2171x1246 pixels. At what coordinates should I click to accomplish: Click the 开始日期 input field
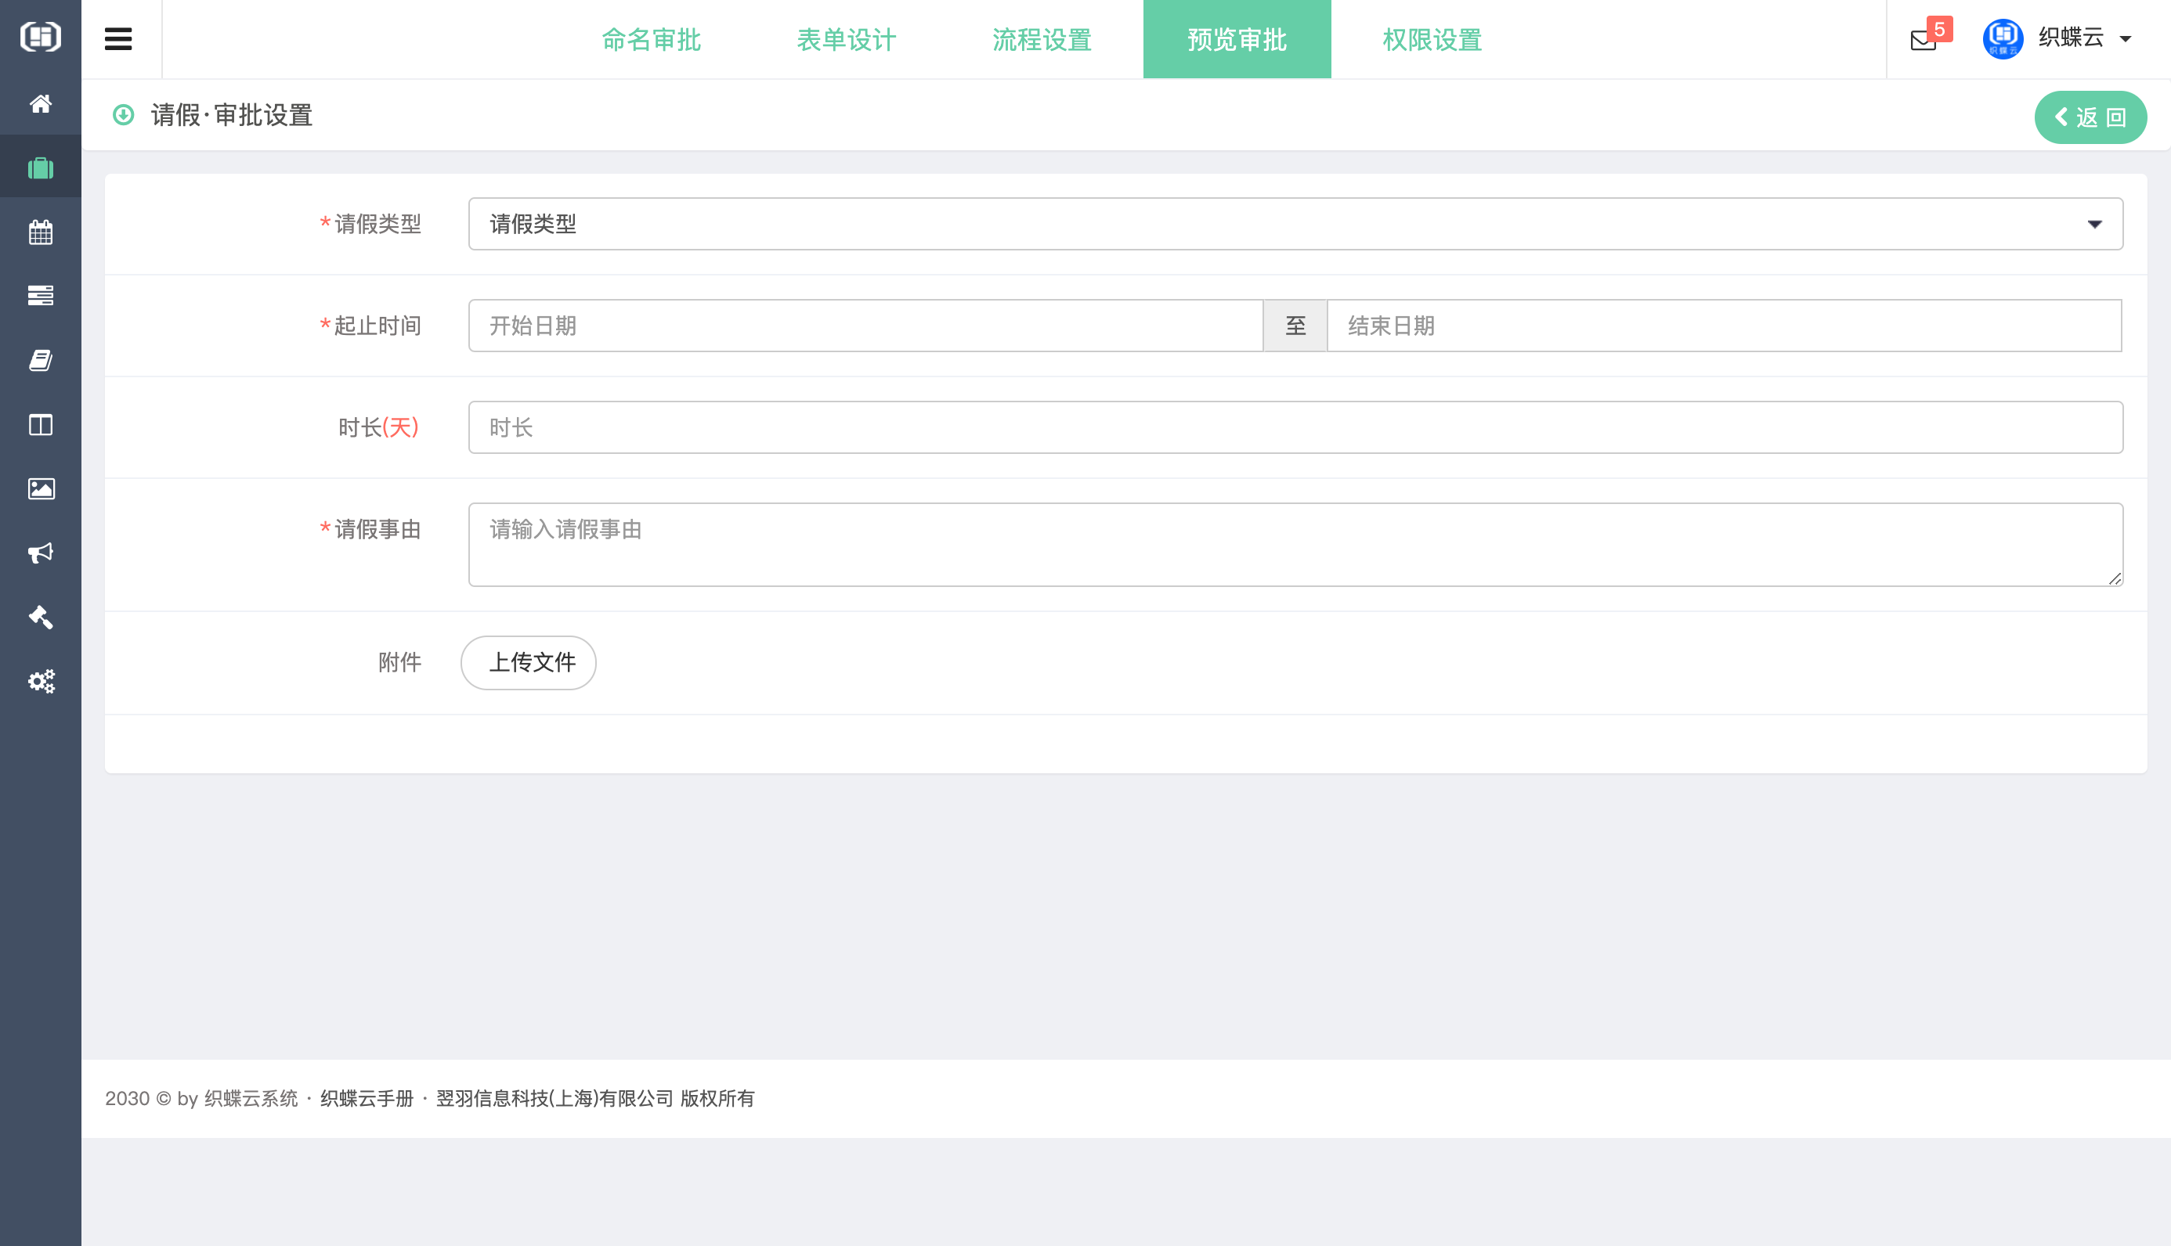(x=865, y=326)
